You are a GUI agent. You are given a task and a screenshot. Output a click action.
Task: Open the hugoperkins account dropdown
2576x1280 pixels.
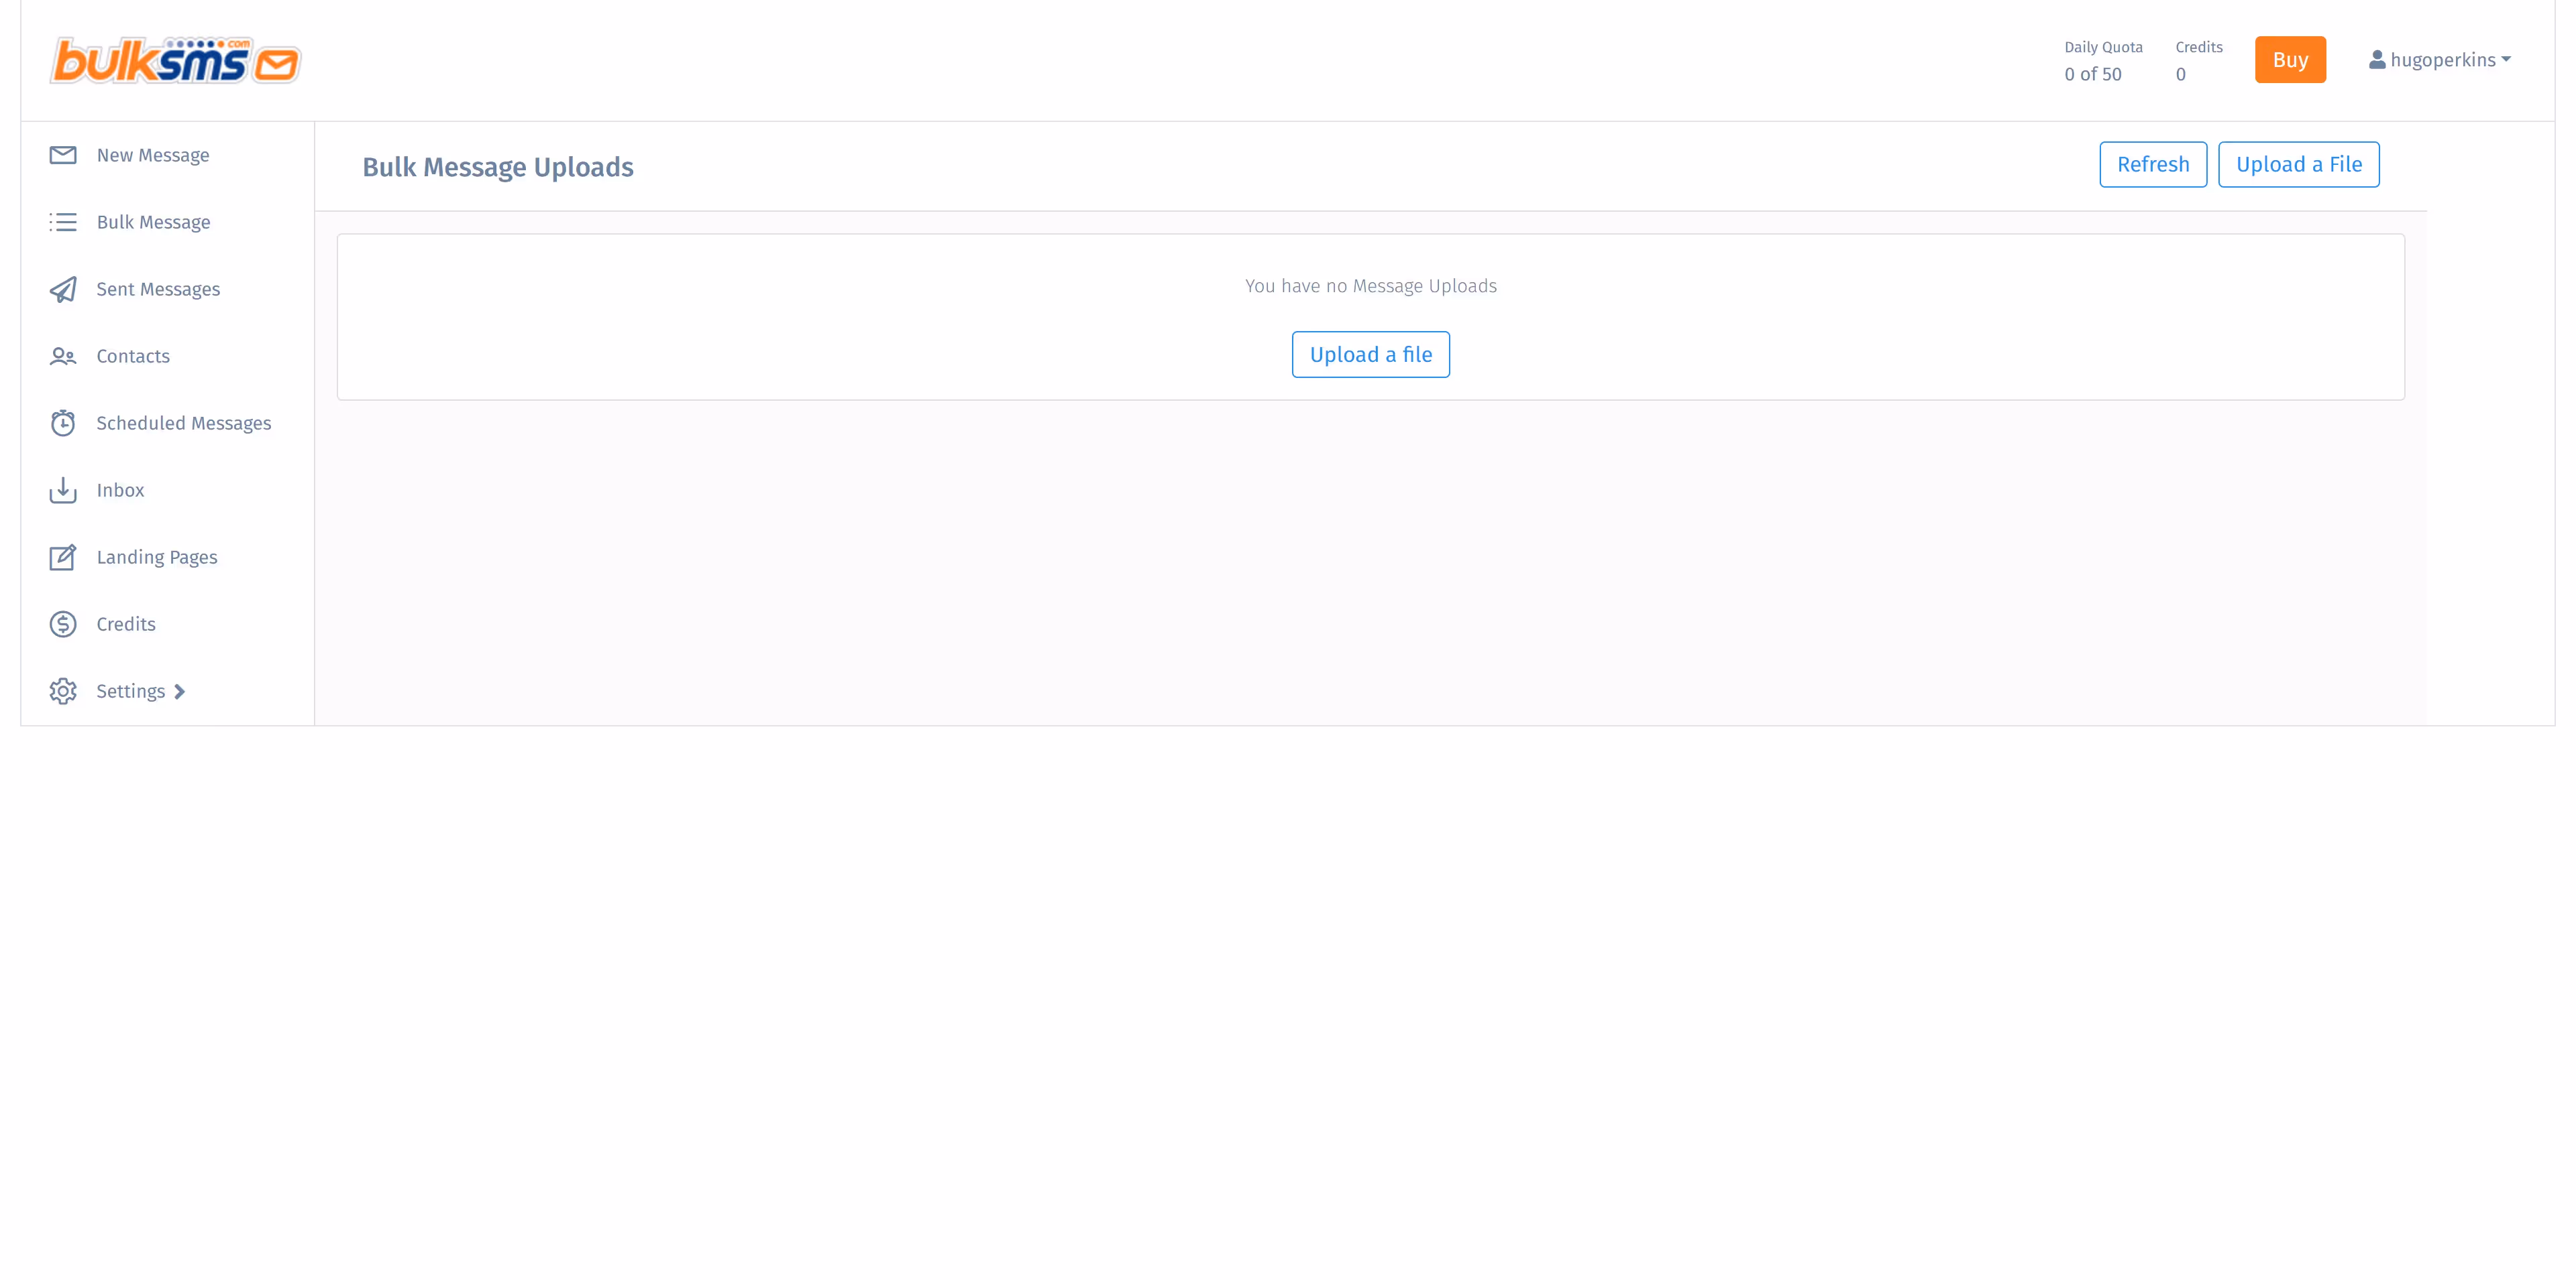2440,60
